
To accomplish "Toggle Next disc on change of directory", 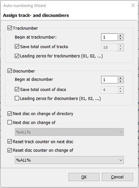I will pos(10,114).
